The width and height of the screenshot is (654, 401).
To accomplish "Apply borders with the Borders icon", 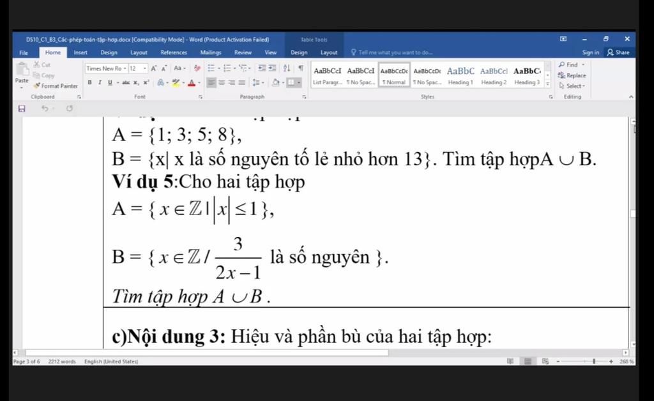I will point(291,82).
